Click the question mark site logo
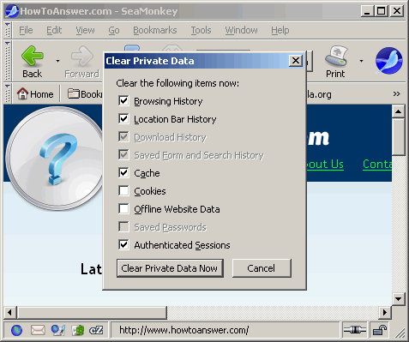 [x=54, y=158]
